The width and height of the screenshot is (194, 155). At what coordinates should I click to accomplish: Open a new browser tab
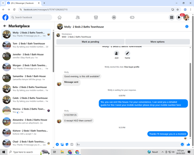pyautogui.click(x=44, y=3)
